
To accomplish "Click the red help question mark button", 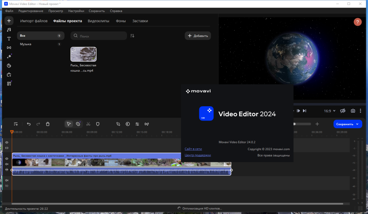I will tap(357, 22).
